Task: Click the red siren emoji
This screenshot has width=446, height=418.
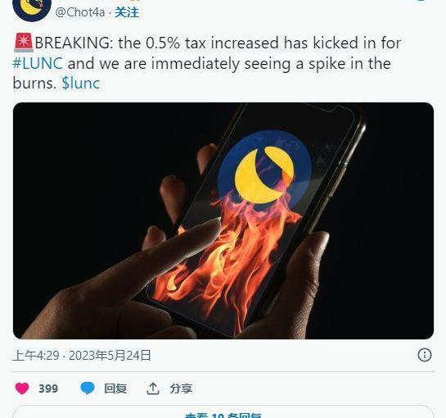Action: [24, 43]
